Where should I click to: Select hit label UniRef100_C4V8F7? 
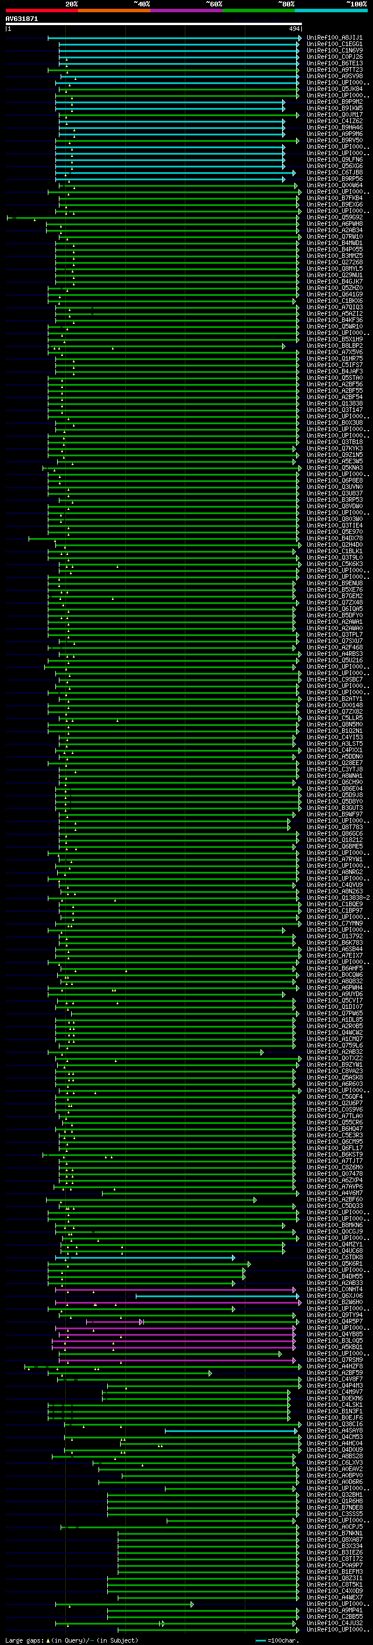pyautogui.click(x=334, y=1379)
